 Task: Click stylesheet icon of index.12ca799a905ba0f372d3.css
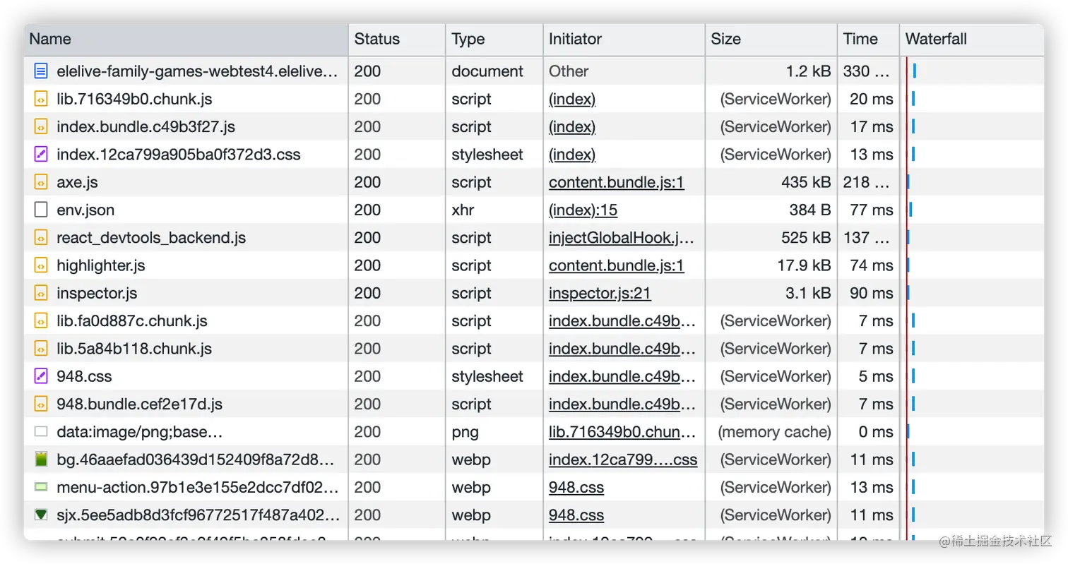42,155
